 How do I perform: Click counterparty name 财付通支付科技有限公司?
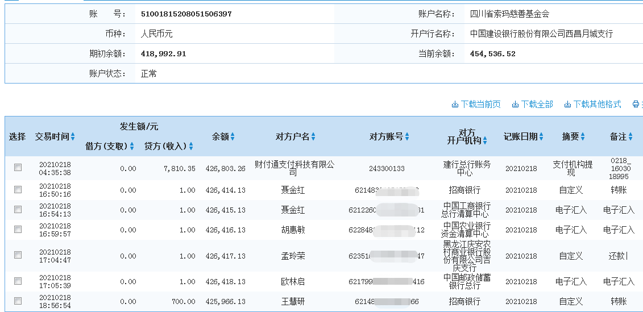294,168
